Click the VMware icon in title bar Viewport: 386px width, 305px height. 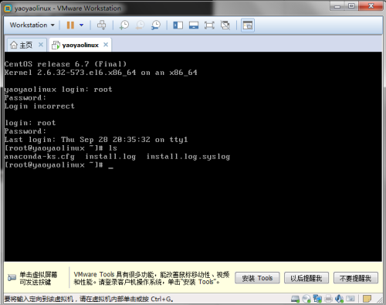[x=8, y=8]
